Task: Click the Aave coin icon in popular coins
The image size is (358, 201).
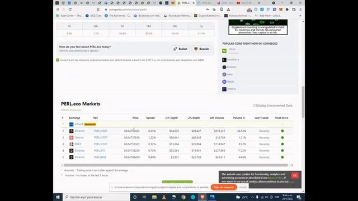Action: [x=224, y=74]
